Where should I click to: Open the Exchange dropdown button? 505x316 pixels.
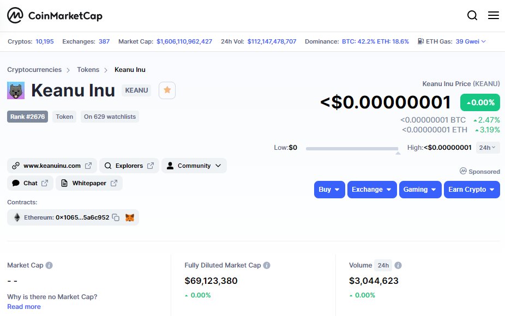[372, 190]
